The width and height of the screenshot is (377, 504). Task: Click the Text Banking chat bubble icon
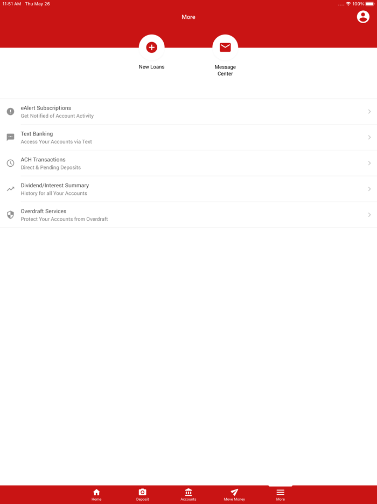(10, 137)
